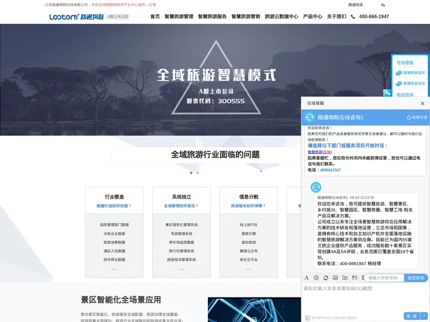The width and height of the screenshot is (430, 322).
Task: Click the 请输入手机号码 phone input field
Action: (383, 278)
